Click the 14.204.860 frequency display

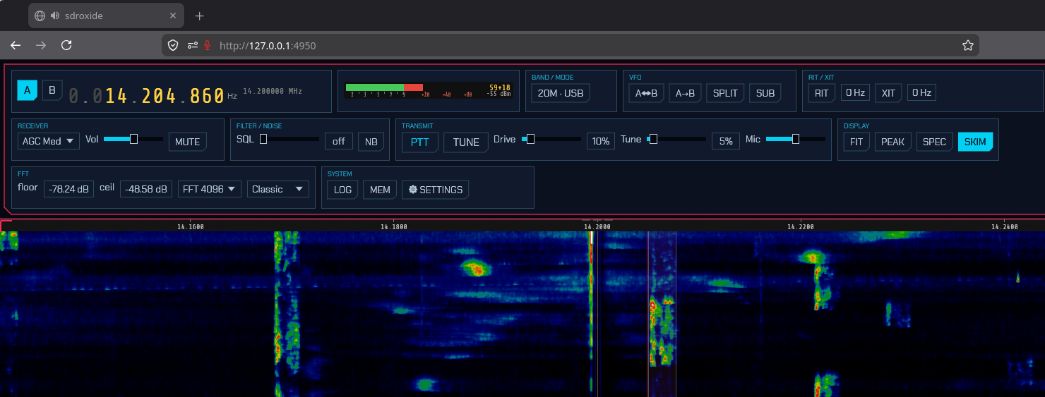(x=147, y=95)
